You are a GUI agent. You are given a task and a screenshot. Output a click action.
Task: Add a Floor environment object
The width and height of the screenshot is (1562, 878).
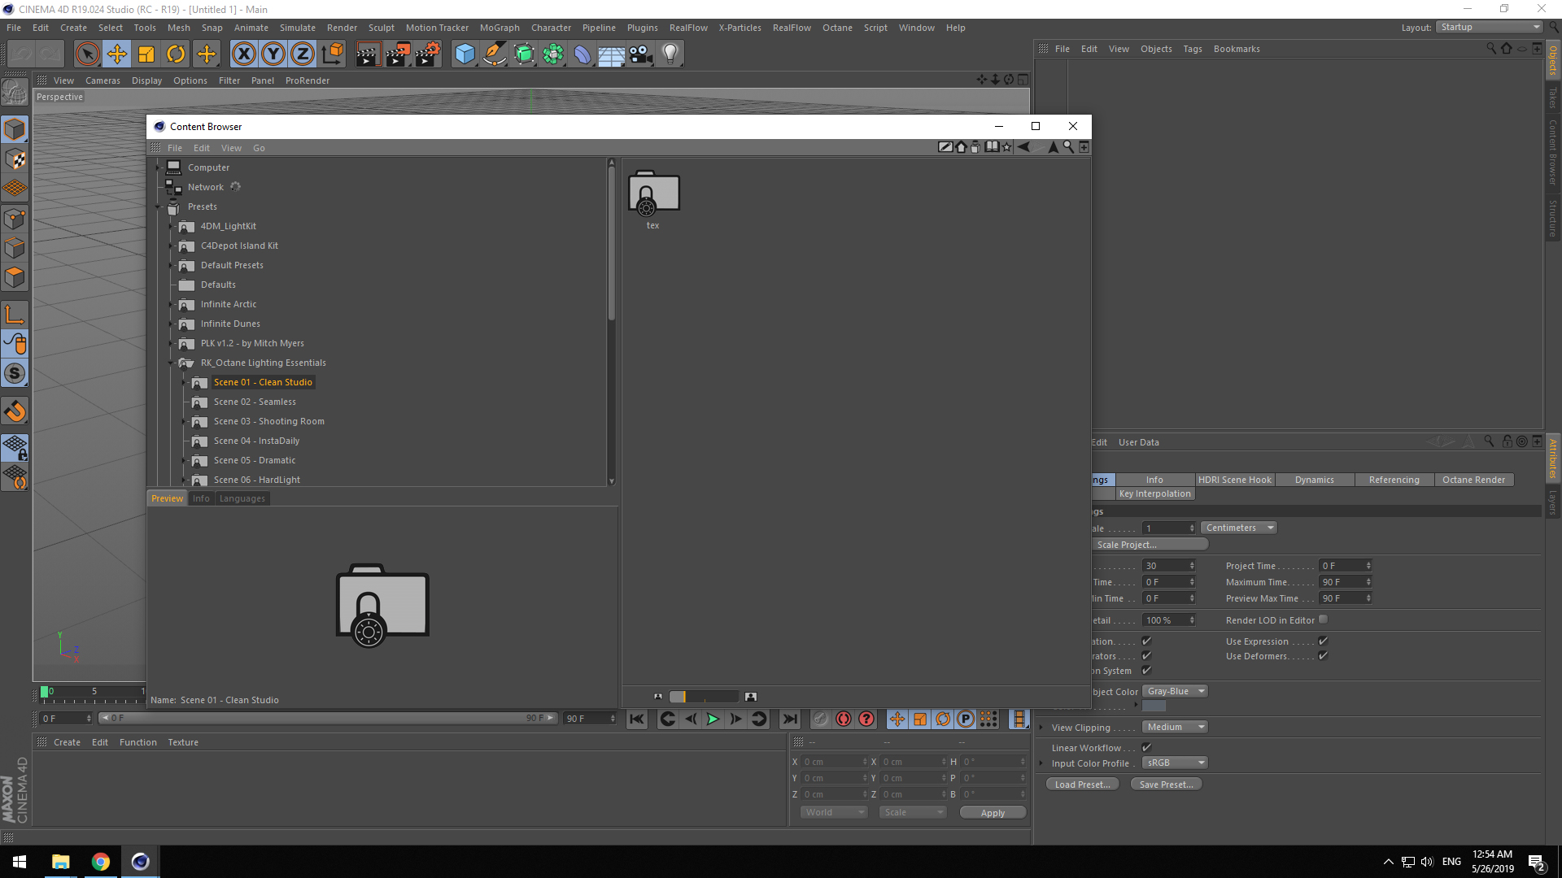point(612,54)
